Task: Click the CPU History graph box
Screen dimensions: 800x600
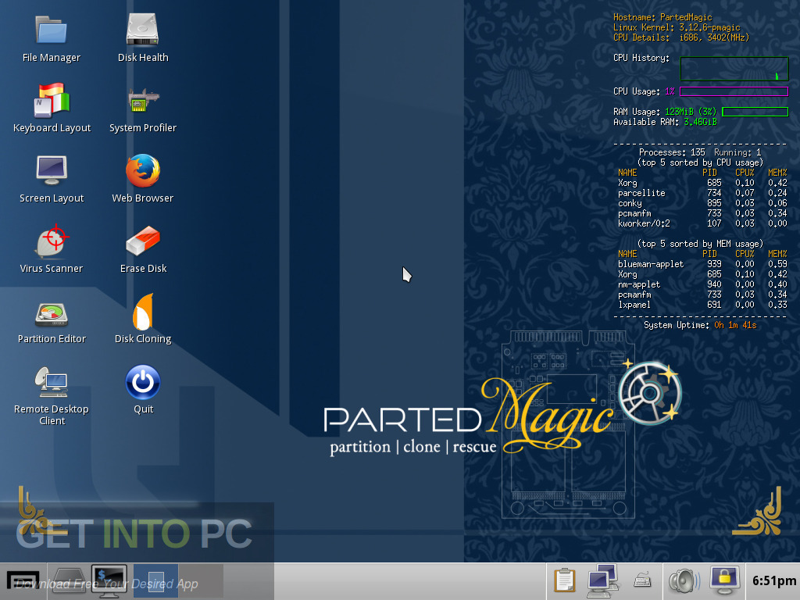Action: (734, 69)
